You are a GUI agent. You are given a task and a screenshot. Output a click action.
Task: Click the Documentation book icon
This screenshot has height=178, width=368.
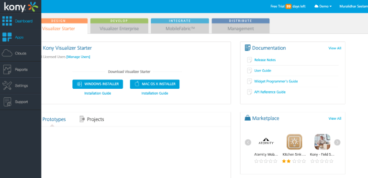[247, 48]
